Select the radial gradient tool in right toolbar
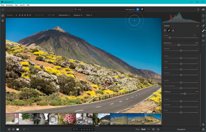Image resolution: width=206 pixels, height=132 pixels. (203, 41)
